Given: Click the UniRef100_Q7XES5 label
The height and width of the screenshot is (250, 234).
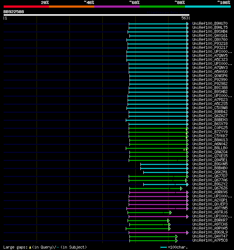Looking at the screenshot, I should click(x=210, y=156).
